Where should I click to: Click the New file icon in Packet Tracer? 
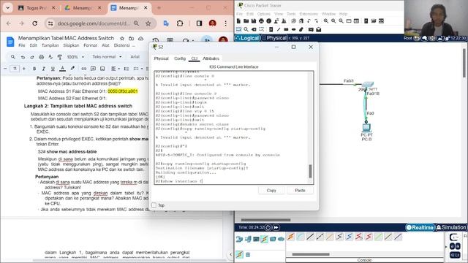click(238, 21)
